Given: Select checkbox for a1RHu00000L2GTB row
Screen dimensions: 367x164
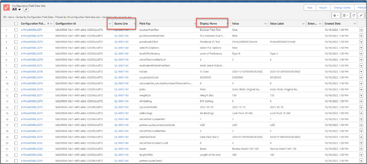Looking at the screenshot, I should [x=16, y=71].
